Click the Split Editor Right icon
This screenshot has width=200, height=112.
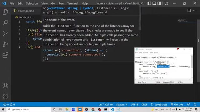point(189,11)
